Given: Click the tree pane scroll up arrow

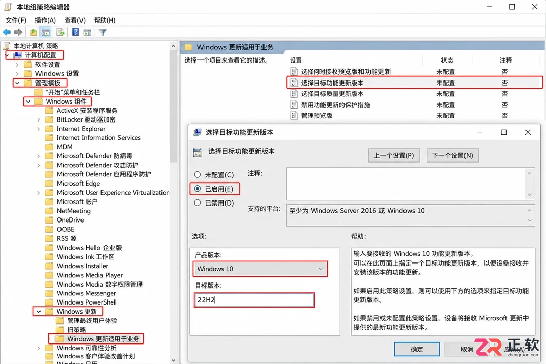Looking at the screenshot, I should pyautogui.click(x=173, y=46).
